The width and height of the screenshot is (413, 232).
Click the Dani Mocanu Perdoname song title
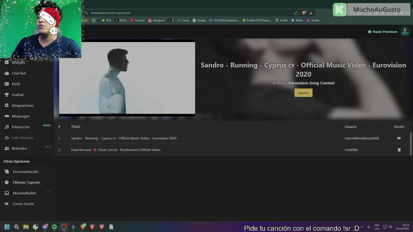click(116, 150)
